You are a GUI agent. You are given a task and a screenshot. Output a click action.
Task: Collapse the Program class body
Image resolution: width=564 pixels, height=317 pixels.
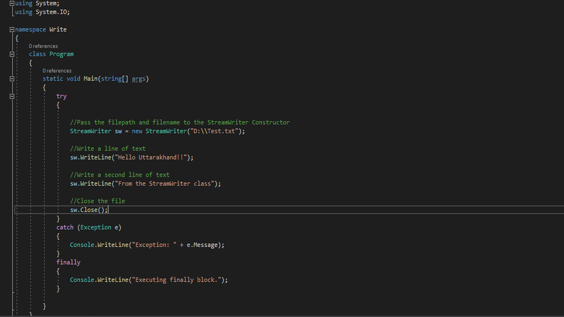(x=11, y=54)
